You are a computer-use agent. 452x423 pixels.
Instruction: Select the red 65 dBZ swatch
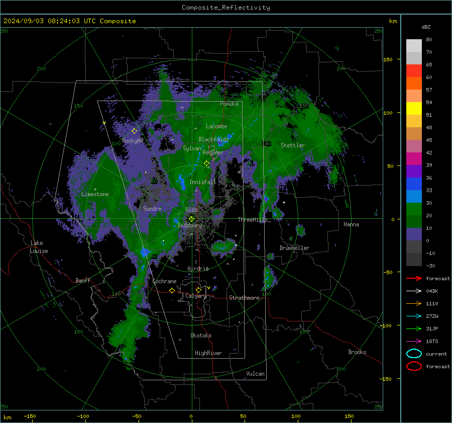coord(414,70)
